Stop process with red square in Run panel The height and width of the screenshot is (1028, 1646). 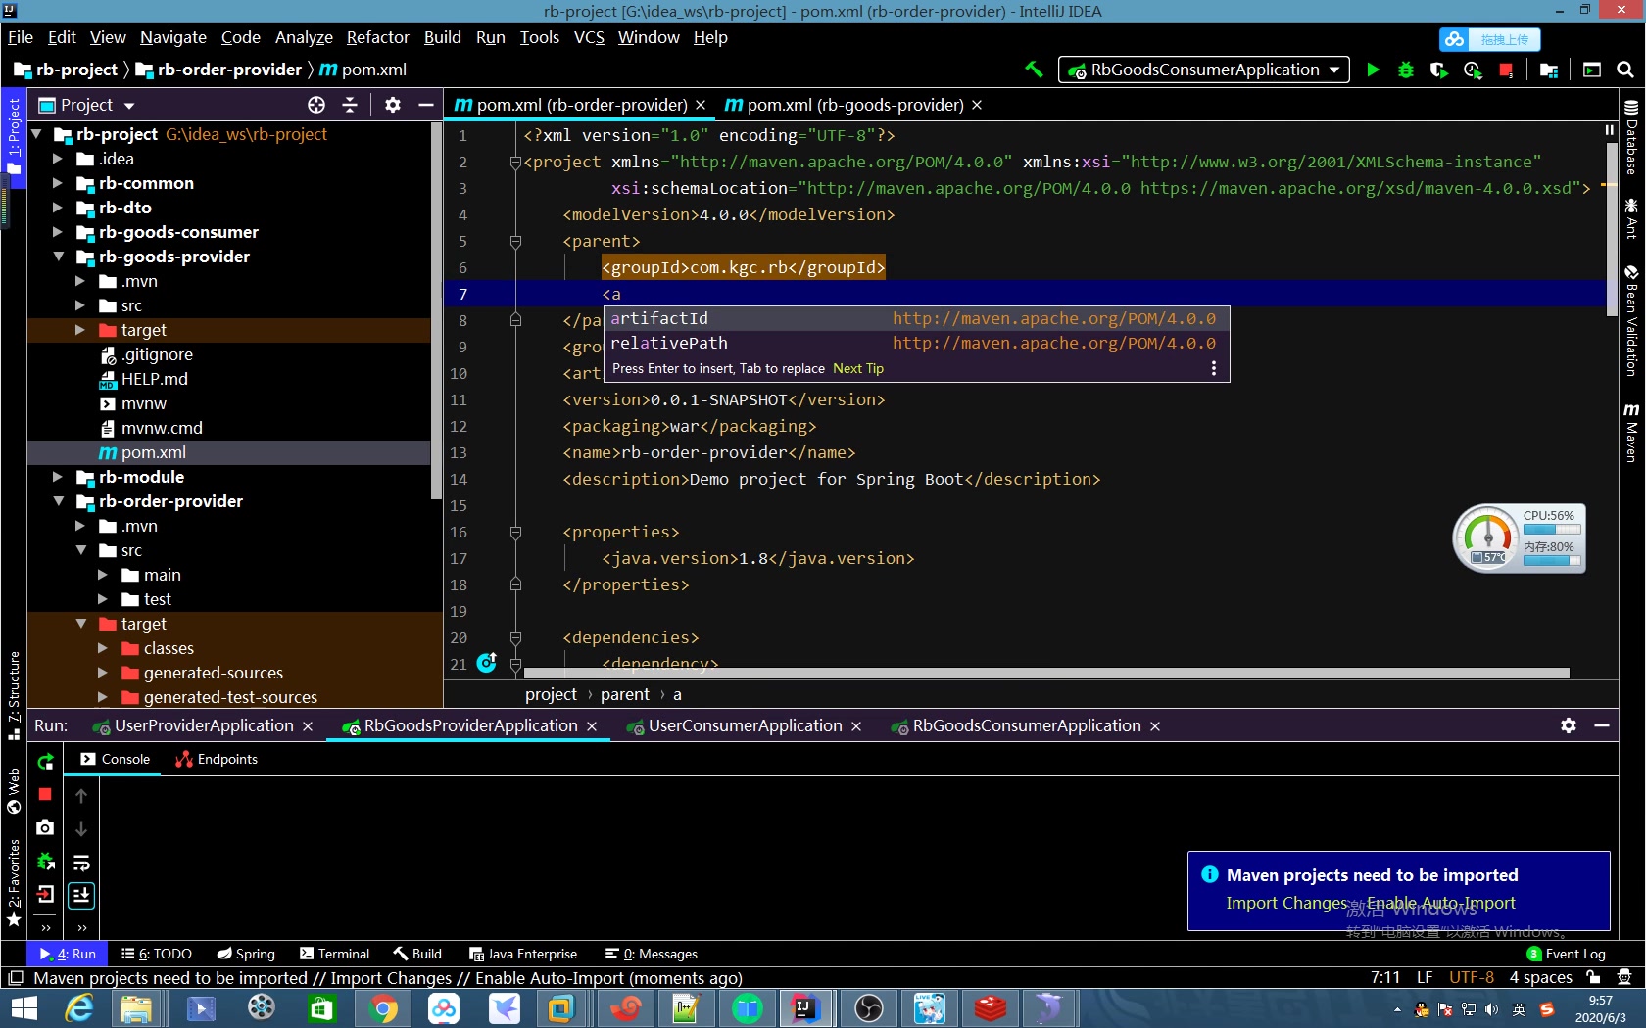click(45, 794)
